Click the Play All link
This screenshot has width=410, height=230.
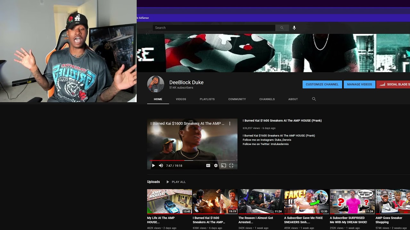point(179,182)
